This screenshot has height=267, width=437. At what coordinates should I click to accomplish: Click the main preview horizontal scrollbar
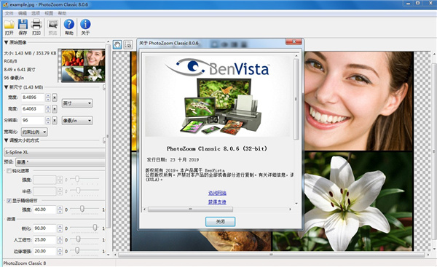click(271, 255)
